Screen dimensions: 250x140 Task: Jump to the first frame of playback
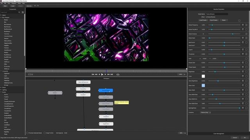pos(93,74)
